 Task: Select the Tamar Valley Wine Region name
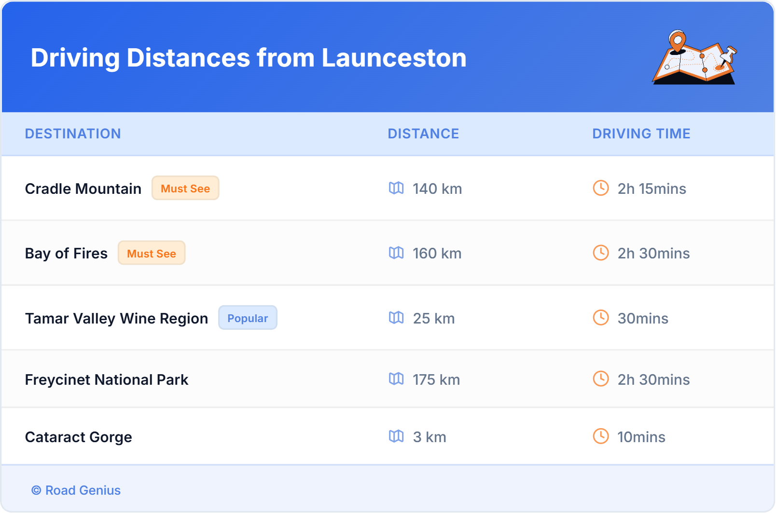tap(116, 318)
